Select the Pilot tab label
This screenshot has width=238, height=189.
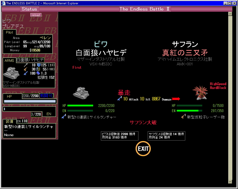10,32
